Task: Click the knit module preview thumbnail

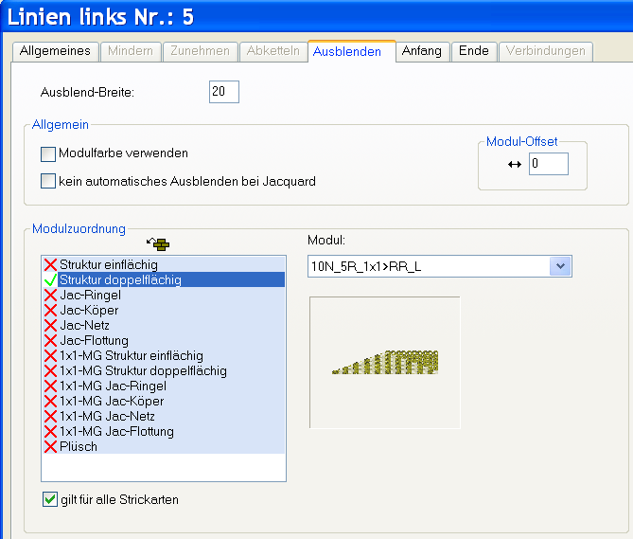Action: tap(384, 362)
